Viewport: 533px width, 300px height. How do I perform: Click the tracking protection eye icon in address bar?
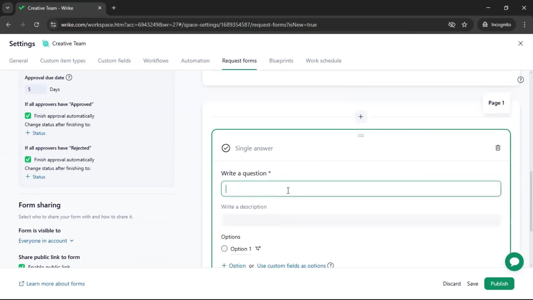[x=452, y=25]
